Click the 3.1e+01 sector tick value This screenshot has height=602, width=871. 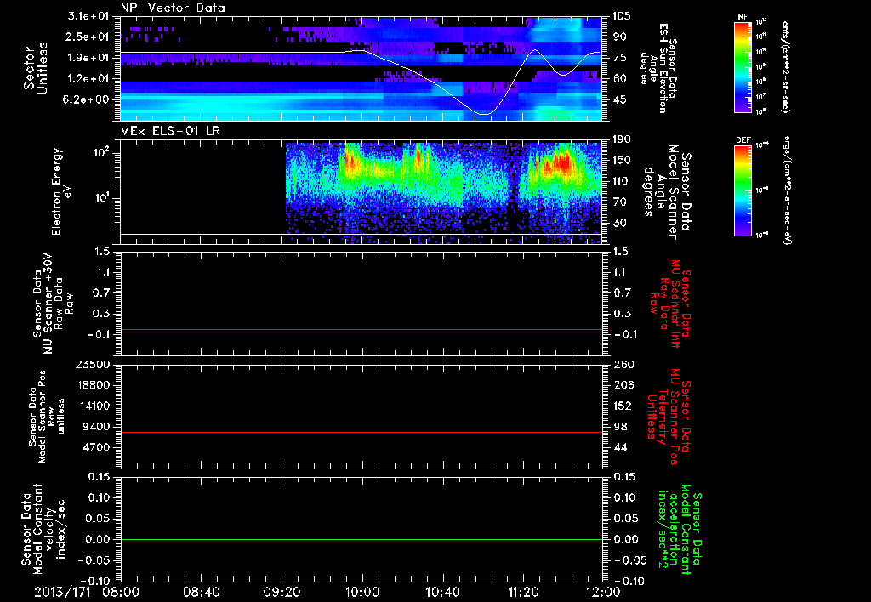(88, 16)
